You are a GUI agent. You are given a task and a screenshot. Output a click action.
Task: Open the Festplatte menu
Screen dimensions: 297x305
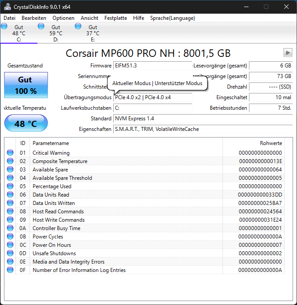click(x=116, y=18)
